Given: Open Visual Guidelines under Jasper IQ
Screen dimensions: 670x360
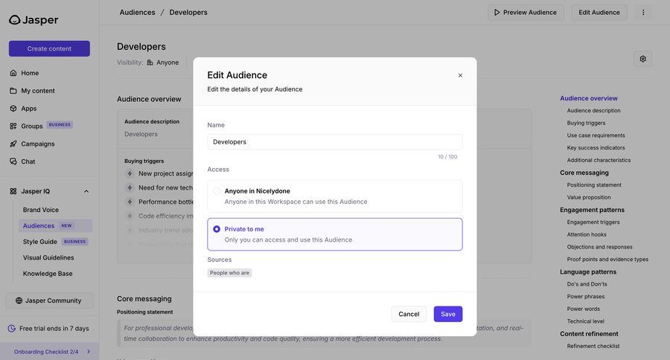Looking at the screenshot, I should [48, 257].
